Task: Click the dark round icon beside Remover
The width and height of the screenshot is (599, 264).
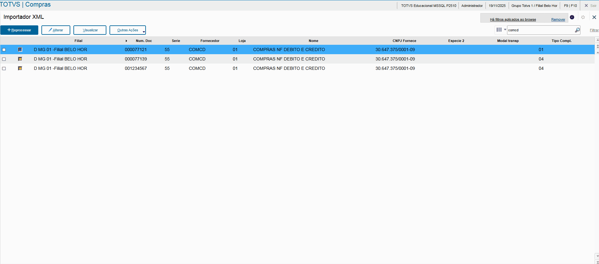Action: point(572,17)
